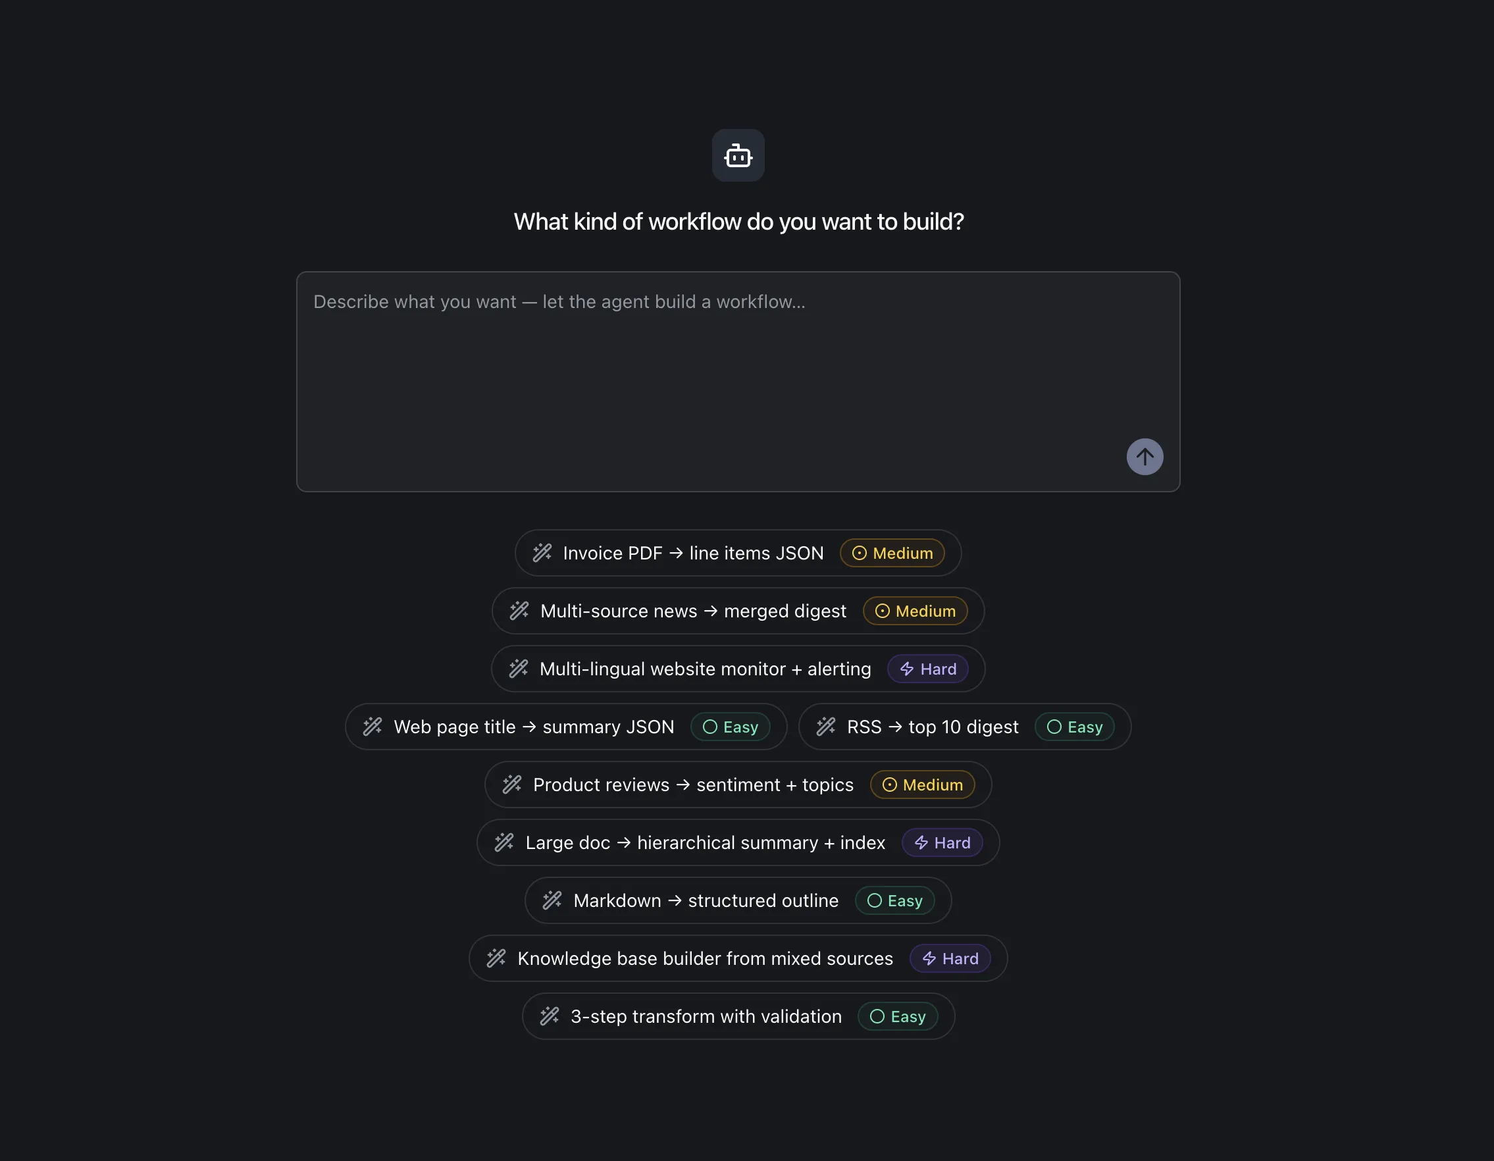1494x1161 pixels.
Task: Click the Easy badge on 3-step transform
Action: (x=898, y=1017)
